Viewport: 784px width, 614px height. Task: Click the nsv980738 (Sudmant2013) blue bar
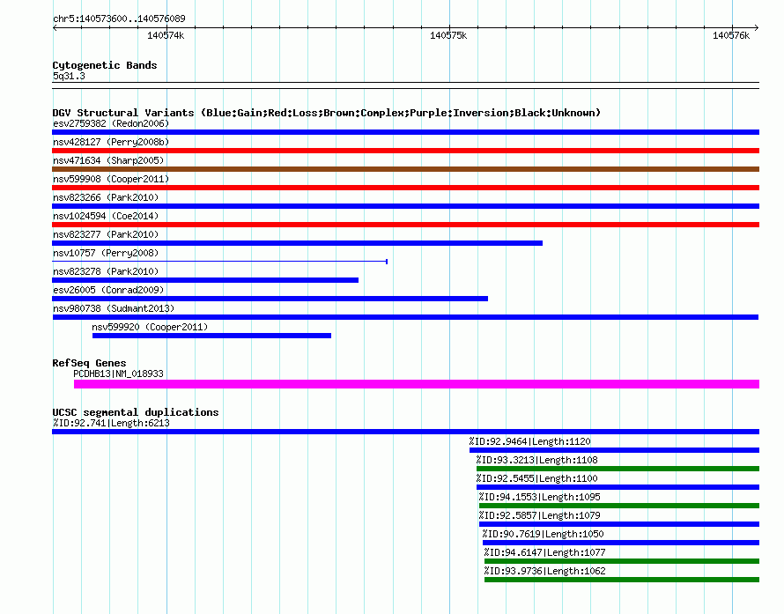[405, 317]
